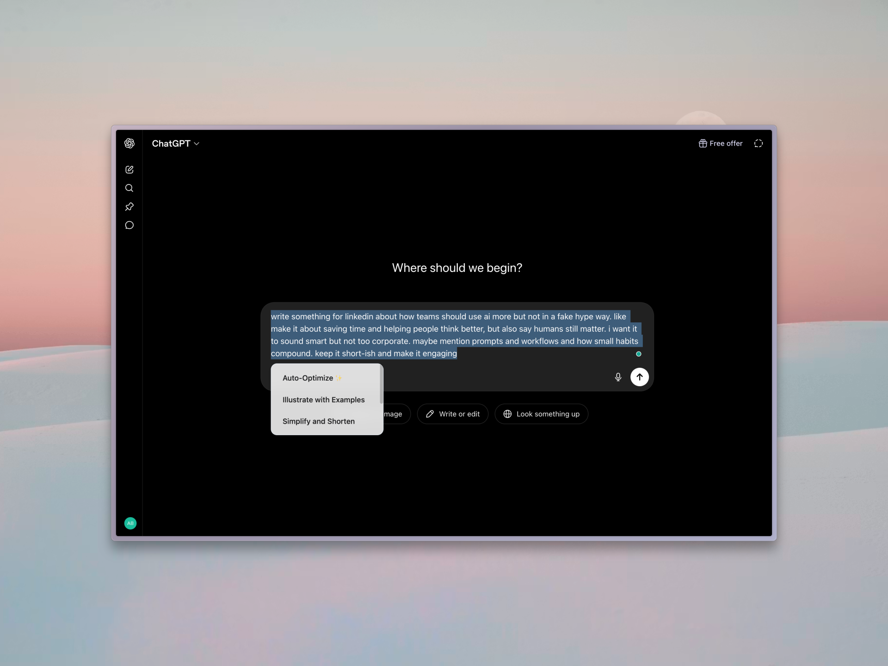The width and height of the screenshot is (888, 666).
Task: Click the gift icon beside Free offer
Action: [x=703, y=143]
